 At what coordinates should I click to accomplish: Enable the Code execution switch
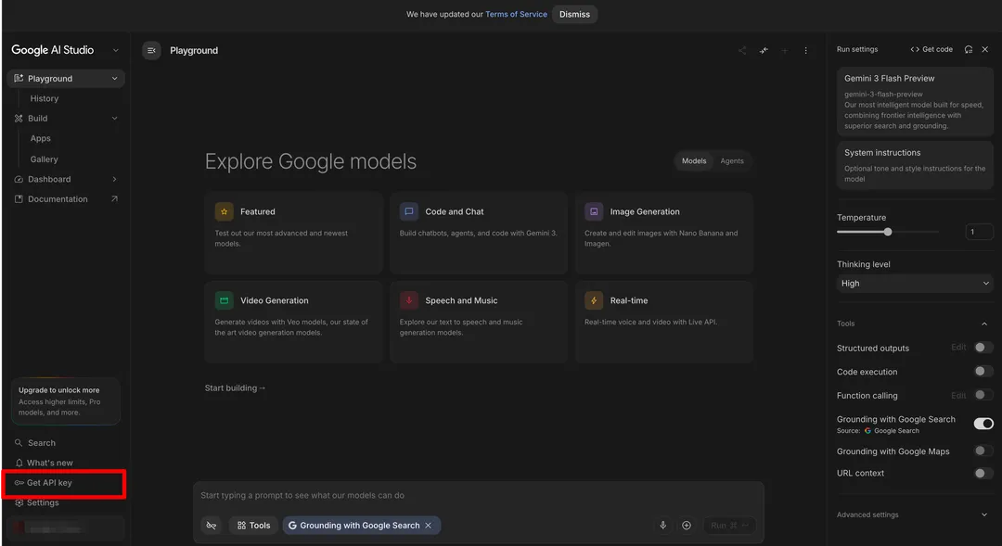pos(983,371)
